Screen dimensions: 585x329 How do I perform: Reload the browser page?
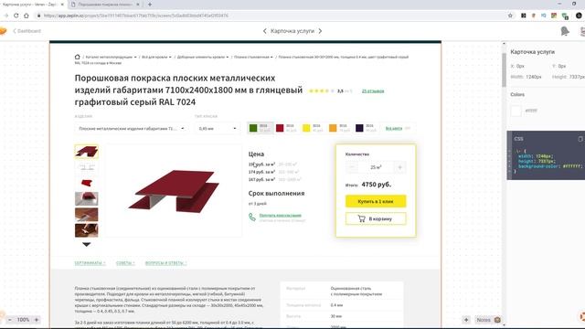(x=16, y=16)
